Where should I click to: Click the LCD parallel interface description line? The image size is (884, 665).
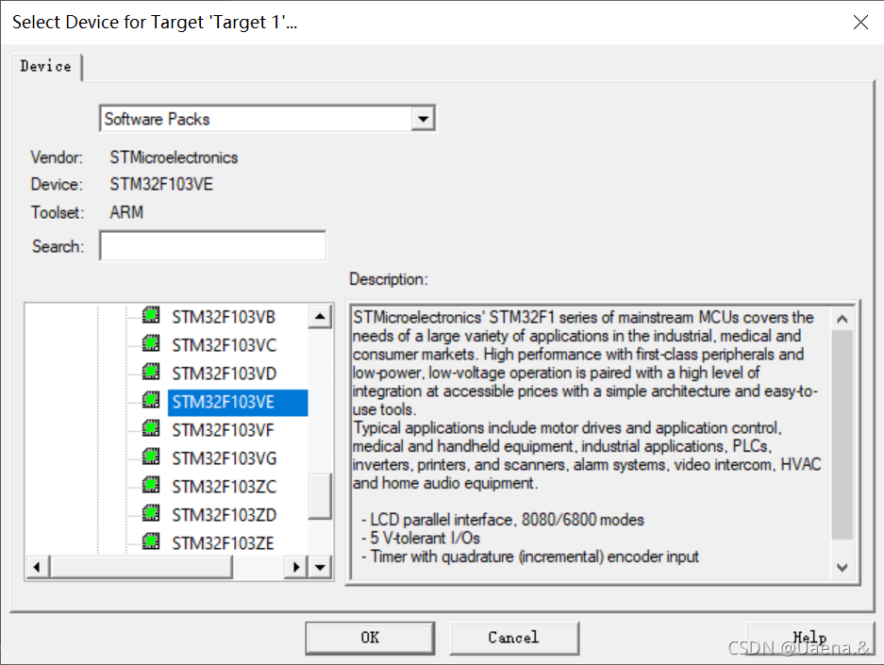tap(502, 520)
